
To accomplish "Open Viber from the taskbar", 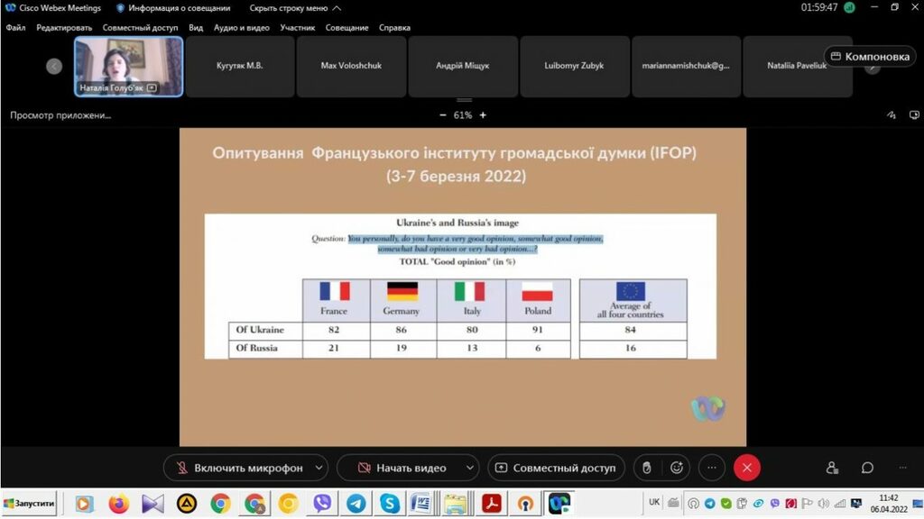I will click(x=322, y=503).
